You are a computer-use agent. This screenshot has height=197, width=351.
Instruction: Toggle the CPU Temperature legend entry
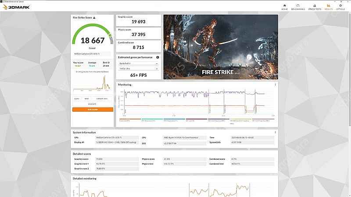(x=152, y=120)
